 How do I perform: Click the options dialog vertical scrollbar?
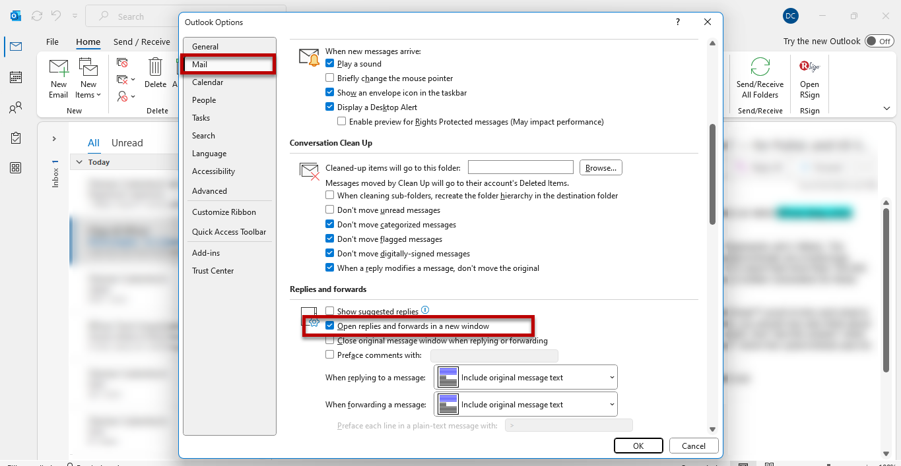(x=712, y=174)
